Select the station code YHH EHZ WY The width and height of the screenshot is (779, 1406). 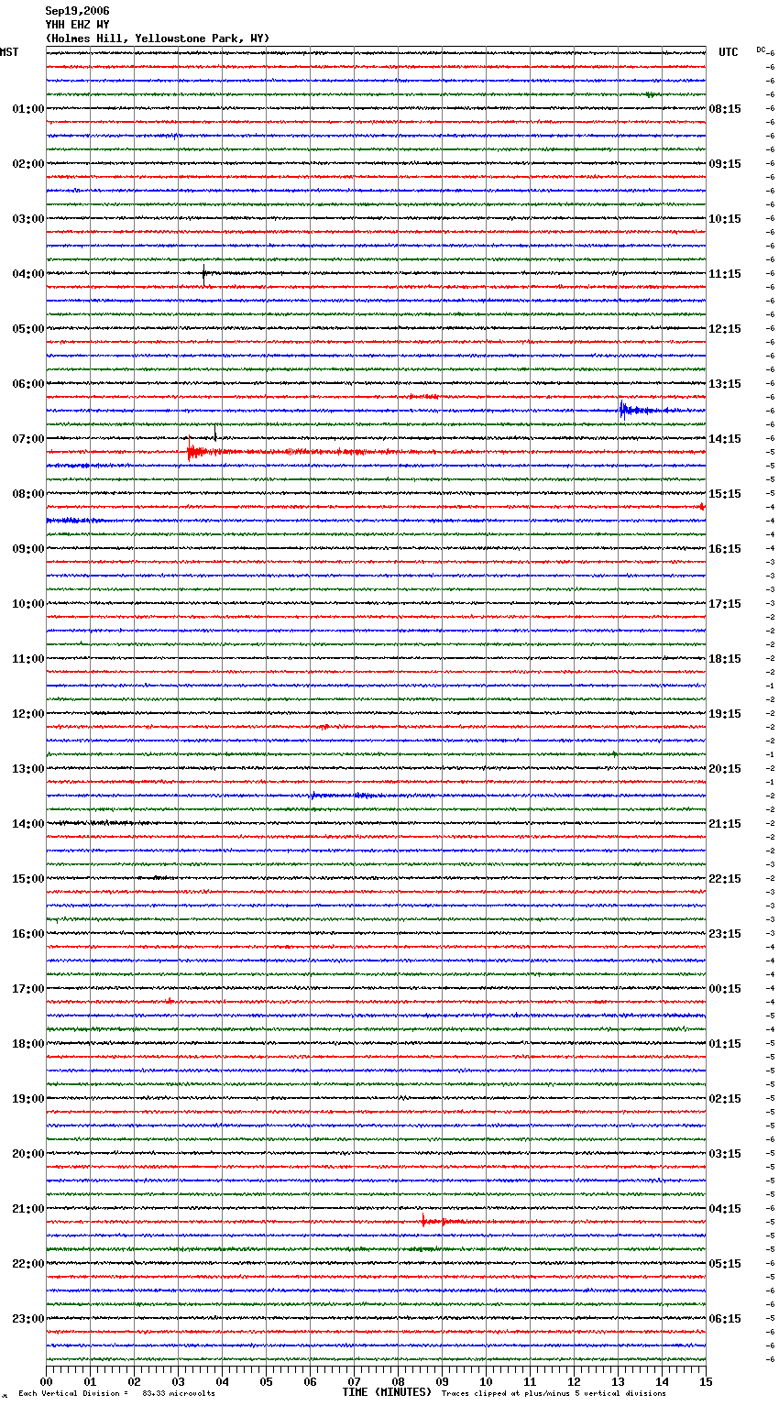click(x=78, y=25)
